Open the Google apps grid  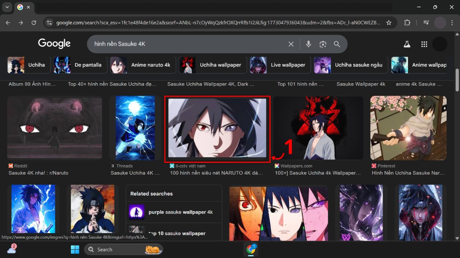[424, 44]
